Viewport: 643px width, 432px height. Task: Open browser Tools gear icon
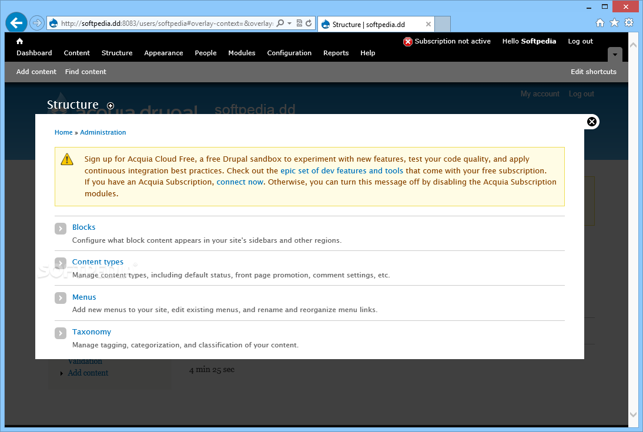point(629,22)
